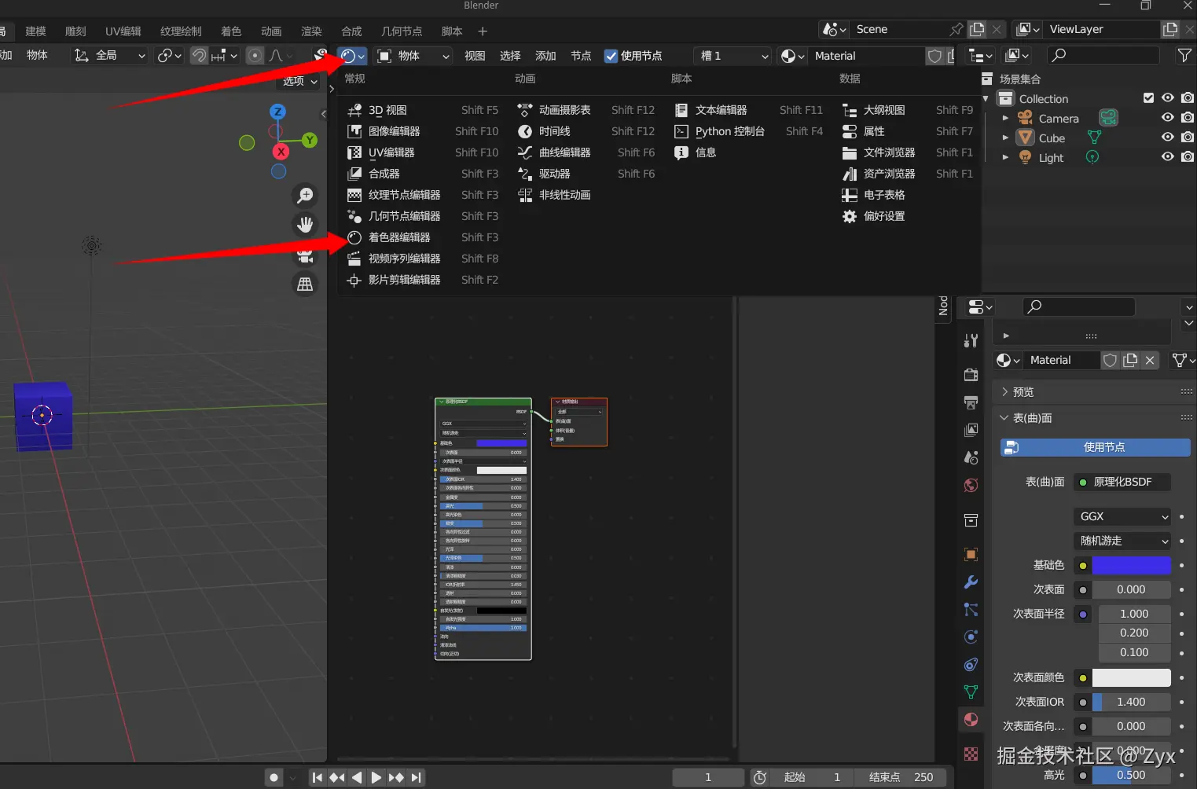The height and width of the screenshot is (789, 1197).
Task: Jump to the last frame button
Action: pos(416,777)
